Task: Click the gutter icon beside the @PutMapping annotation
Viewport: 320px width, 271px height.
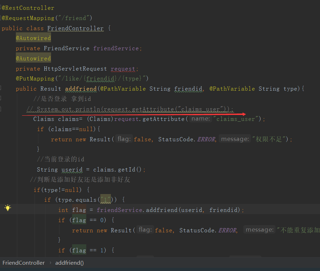Action: (x=1, y=78)
